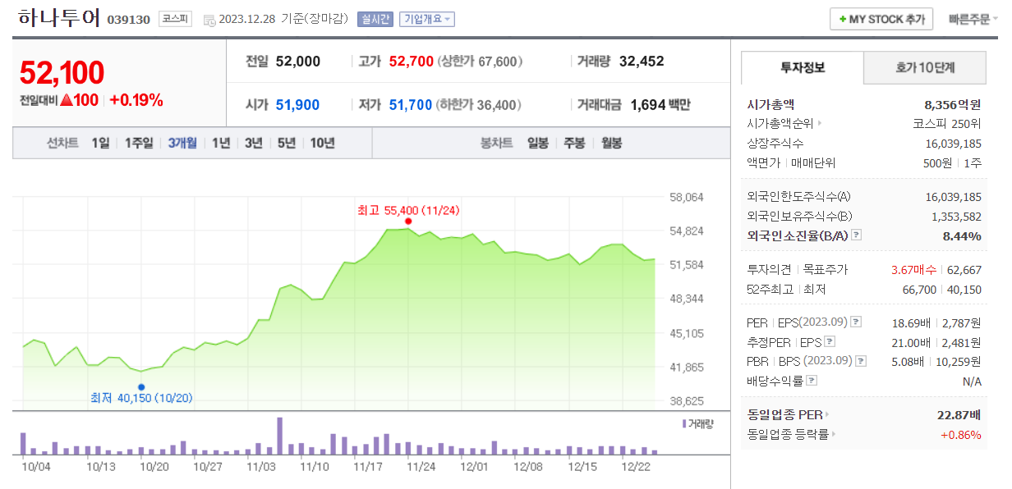Show the 일봉 candlestick chart
The height and width of the screenshot is (489, 1012).
coord(538,143)
